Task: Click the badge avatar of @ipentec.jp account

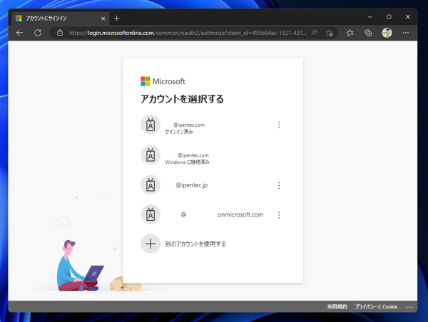Action: point(151,185)
